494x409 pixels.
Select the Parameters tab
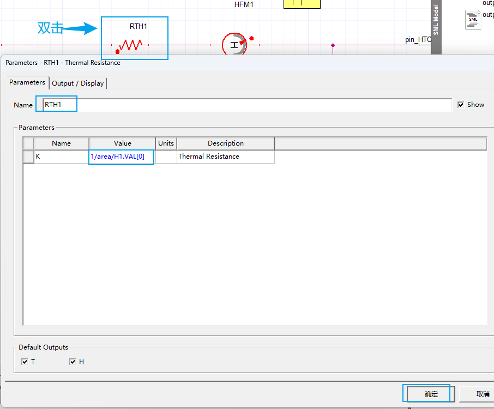point(27,82)
